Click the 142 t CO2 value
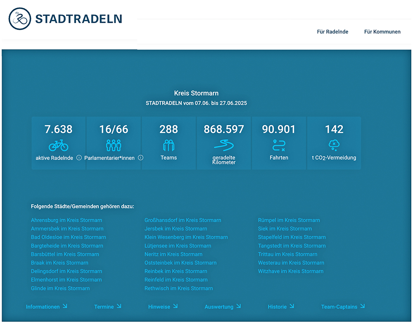Viewport: 413px width, 323px height. pos(334,129)
